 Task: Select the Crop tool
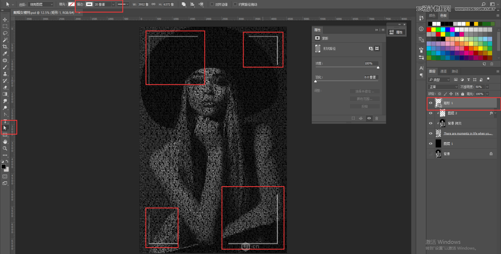pyautogui.click(x=5, y=46)
